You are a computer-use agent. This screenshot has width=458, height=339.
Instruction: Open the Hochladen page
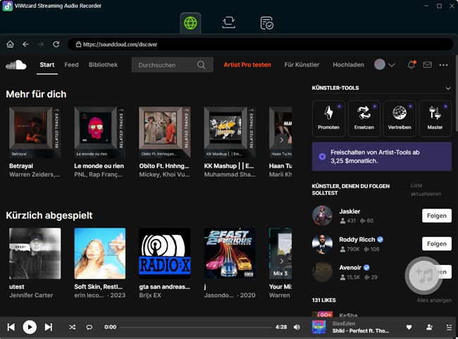[348, 65]
